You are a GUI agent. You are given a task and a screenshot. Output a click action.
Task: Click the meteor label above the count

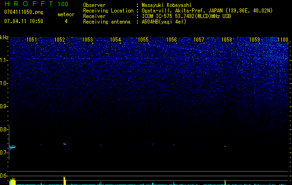point(66,14)
